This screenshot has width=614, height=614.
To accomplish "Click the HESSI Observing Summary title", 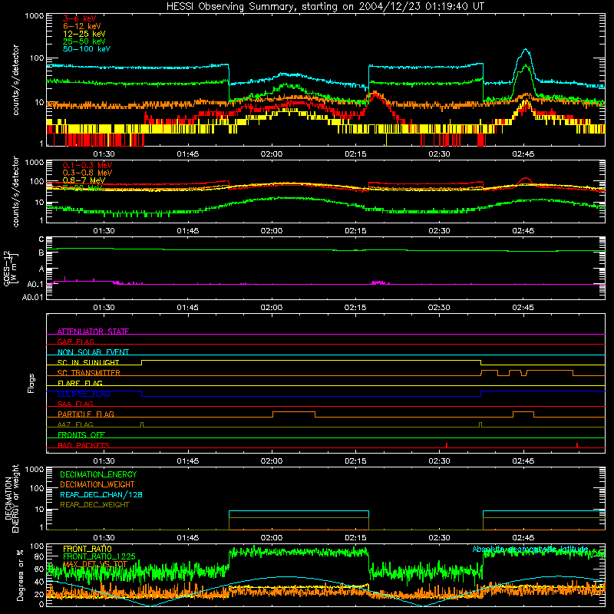I will (x=325, y=7).
